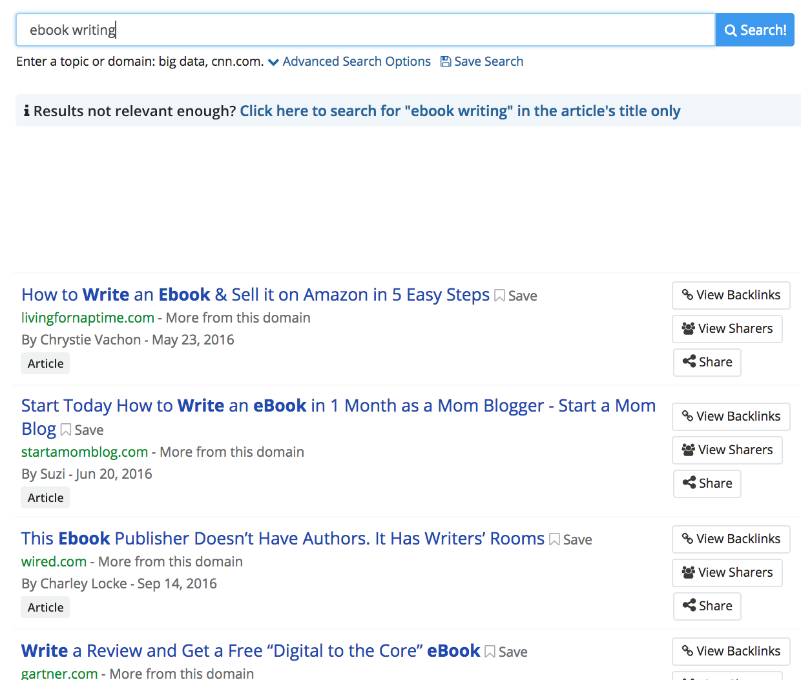Open 'Write a Review and Get a Free eBook' article
The height and width of the screenshot is (680, 801).
pyautogui.click(x=251, y=651)
